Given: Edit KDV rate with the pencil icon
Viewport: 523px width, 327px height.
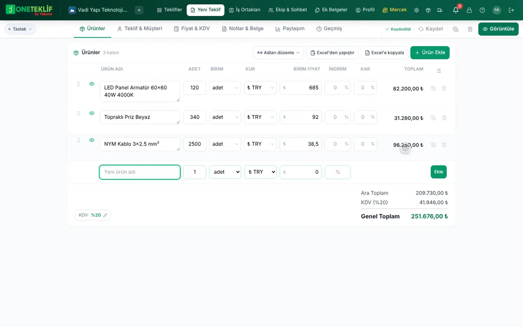Looking at the screenshot, I should tap(105, 215).
